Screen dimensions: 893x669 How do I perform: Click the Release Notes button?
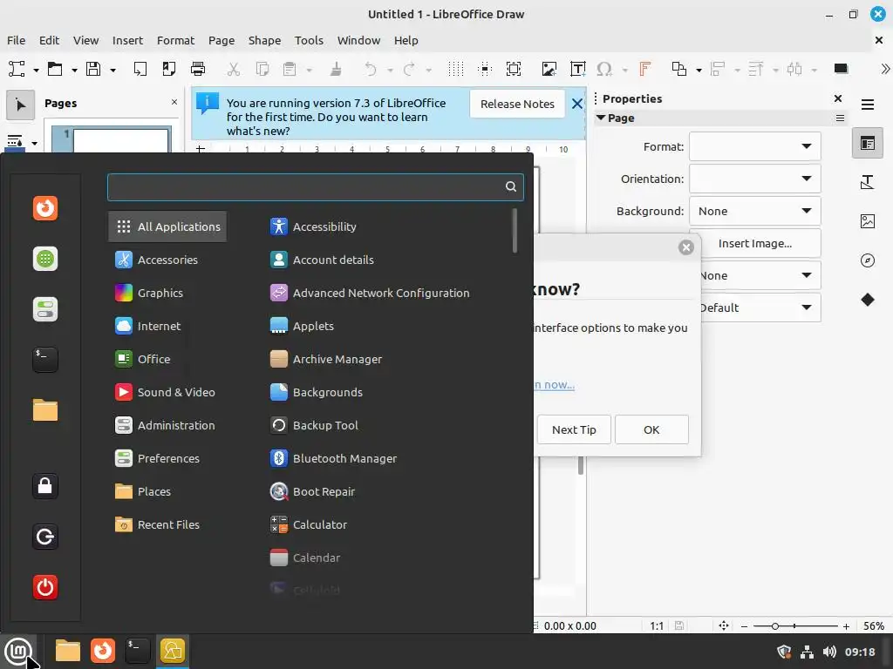517,104
